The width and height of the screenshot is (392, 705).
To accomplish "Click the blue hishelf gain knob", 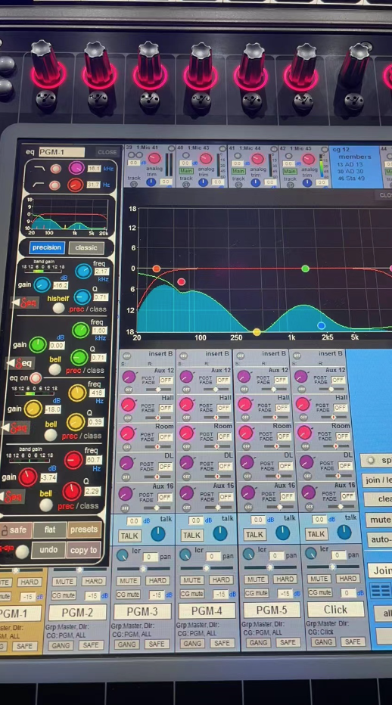I will 42,284.
